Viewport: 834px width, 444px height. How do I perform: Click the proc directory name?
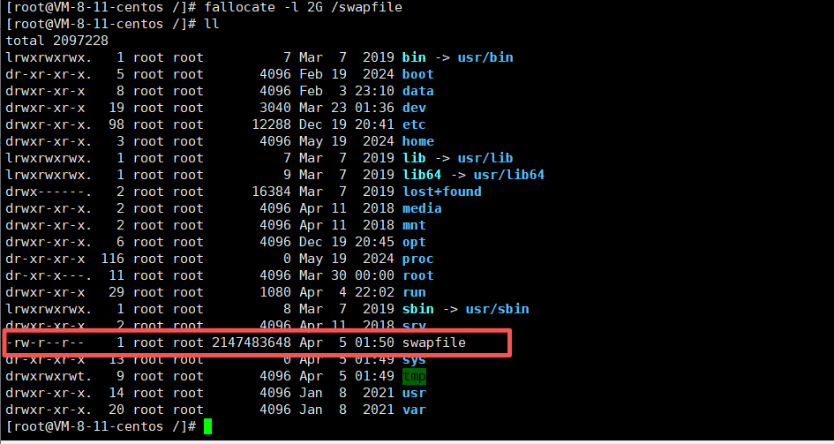(x=417, y=259)
